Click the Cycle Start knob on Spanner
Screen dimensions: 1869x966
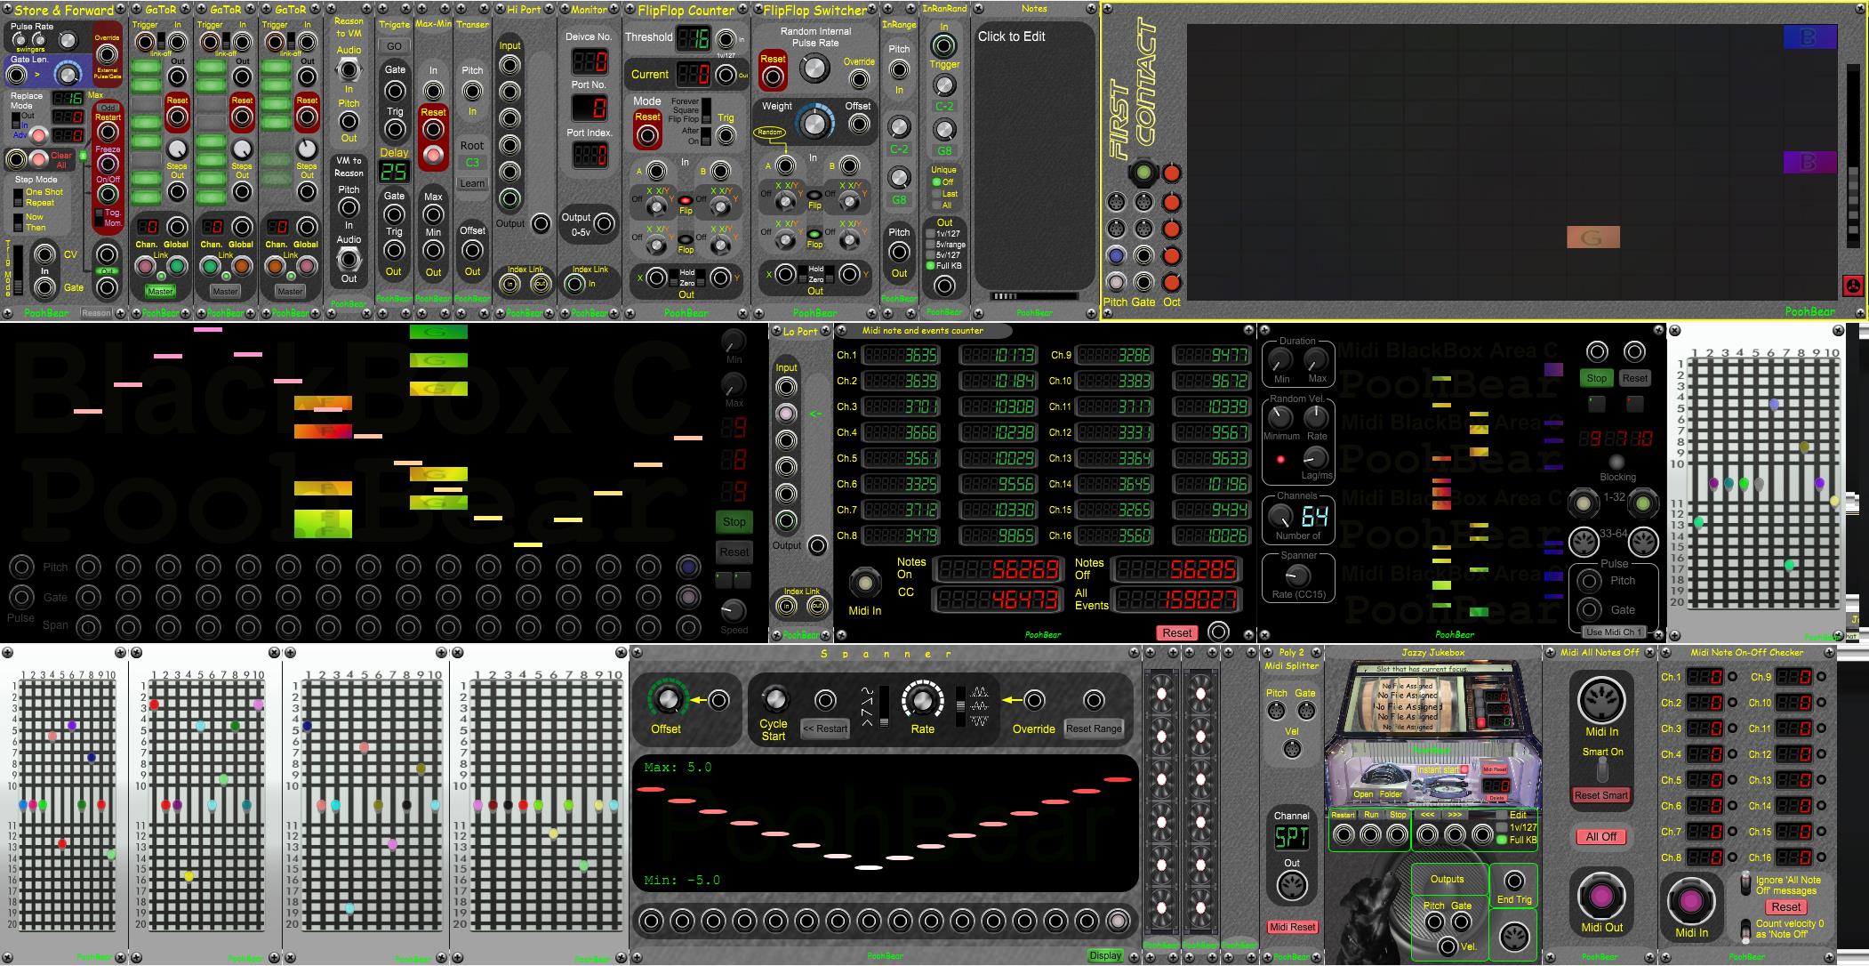775,700
